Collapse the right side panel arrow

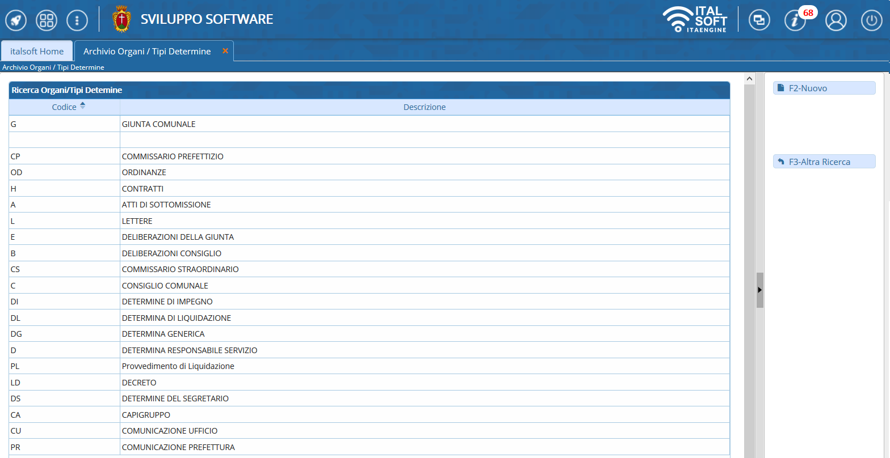coord(759,290)
